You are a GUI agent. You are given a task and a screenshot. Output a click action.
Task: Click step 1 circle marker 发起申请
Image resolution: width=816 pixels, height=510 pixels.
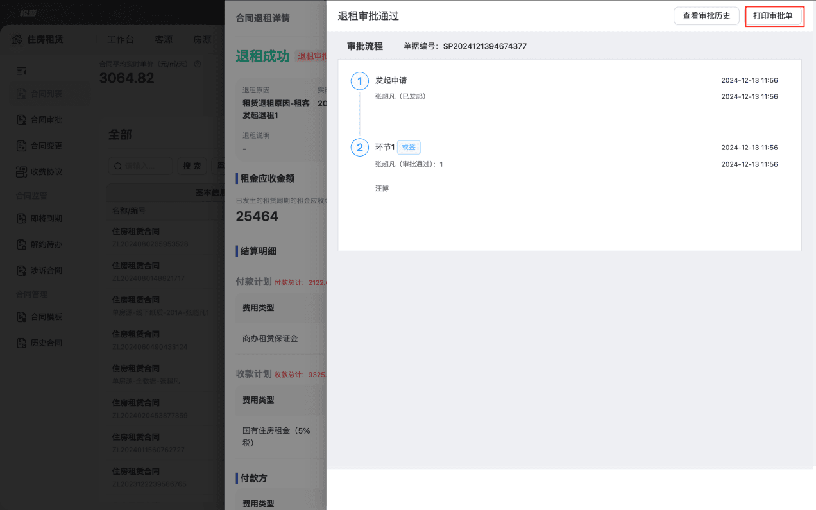(360, 81)
